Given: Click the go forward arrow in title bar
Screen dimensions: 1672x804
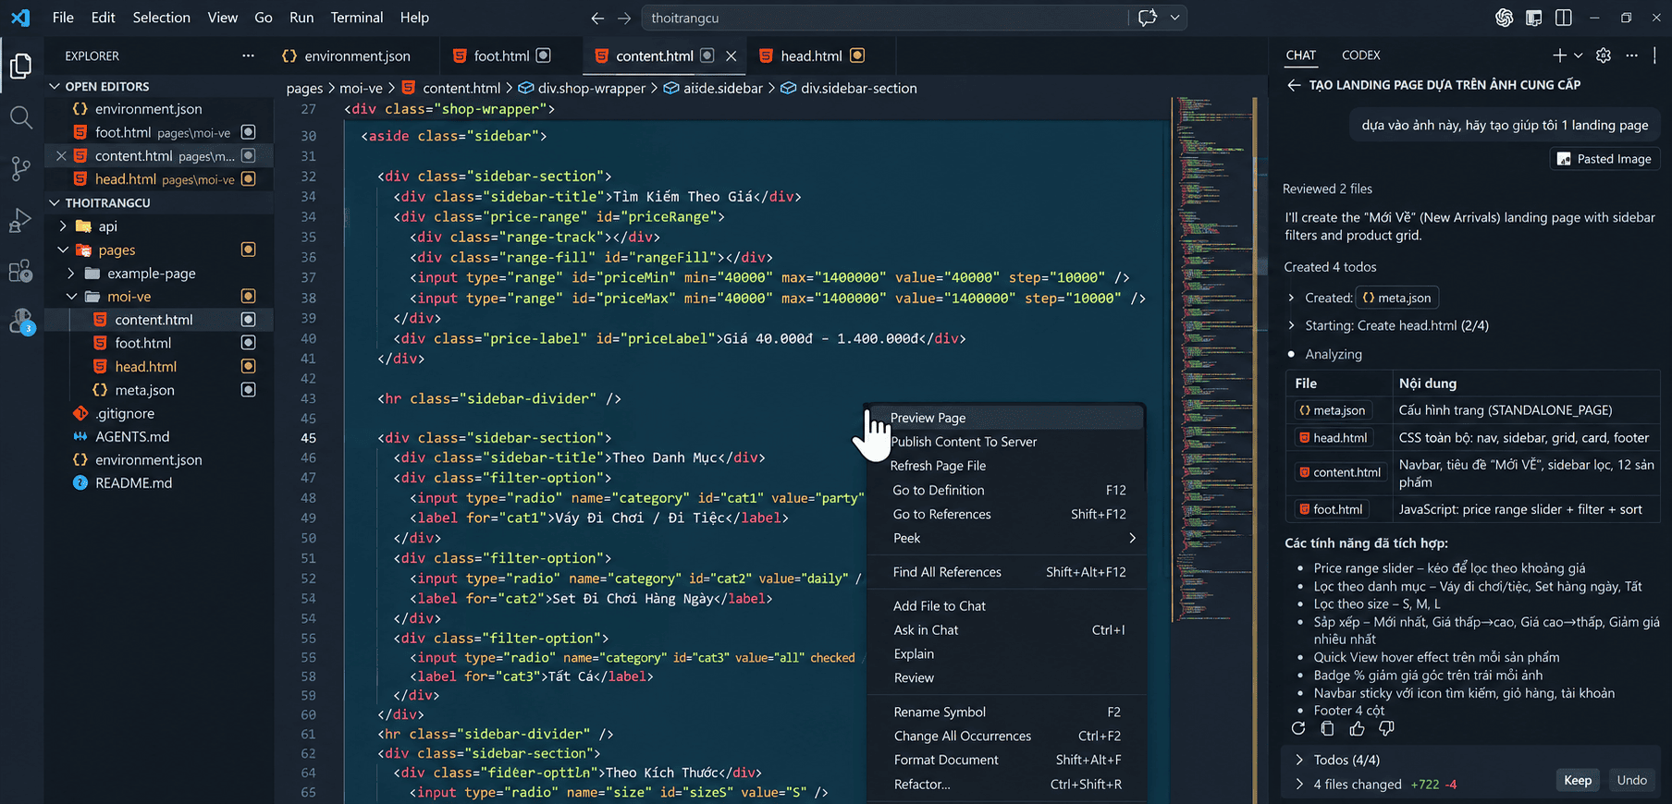Looking at the screenshot, I should click(x=624, y=18).
